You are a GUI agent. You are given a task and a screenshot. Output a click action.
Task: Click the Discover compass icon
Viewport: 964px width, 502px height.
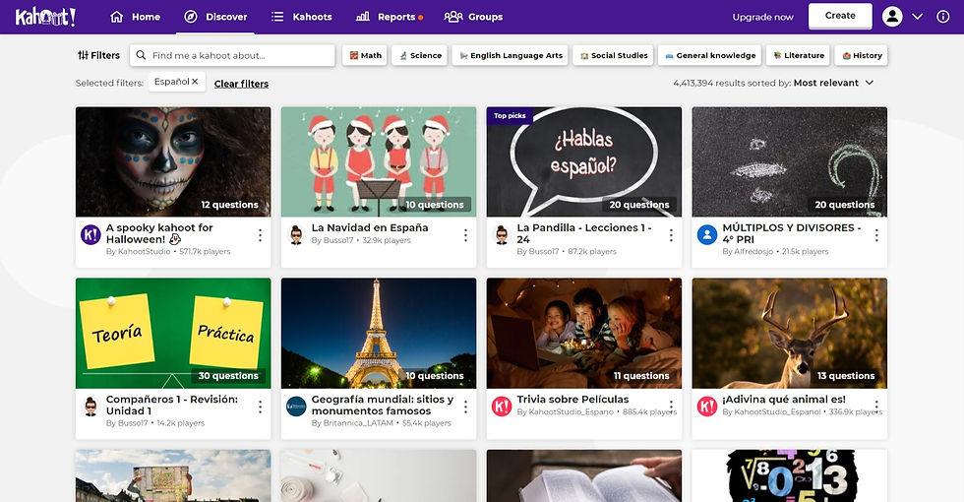[191, 17]
